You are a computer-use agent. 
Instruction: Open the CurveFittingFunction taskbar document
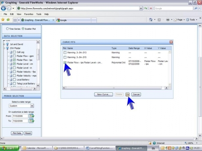pyautogui.click(x=100, y=148)
